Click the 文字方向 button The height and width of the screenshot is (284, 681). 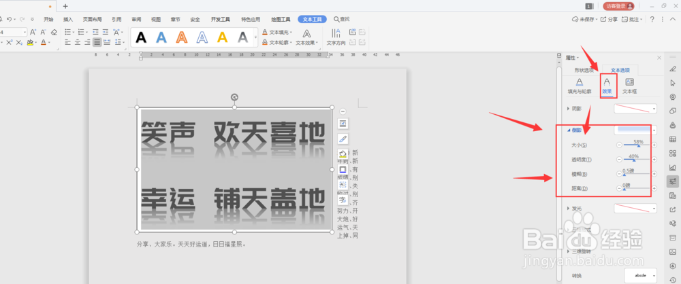click(x=336, y=38)
